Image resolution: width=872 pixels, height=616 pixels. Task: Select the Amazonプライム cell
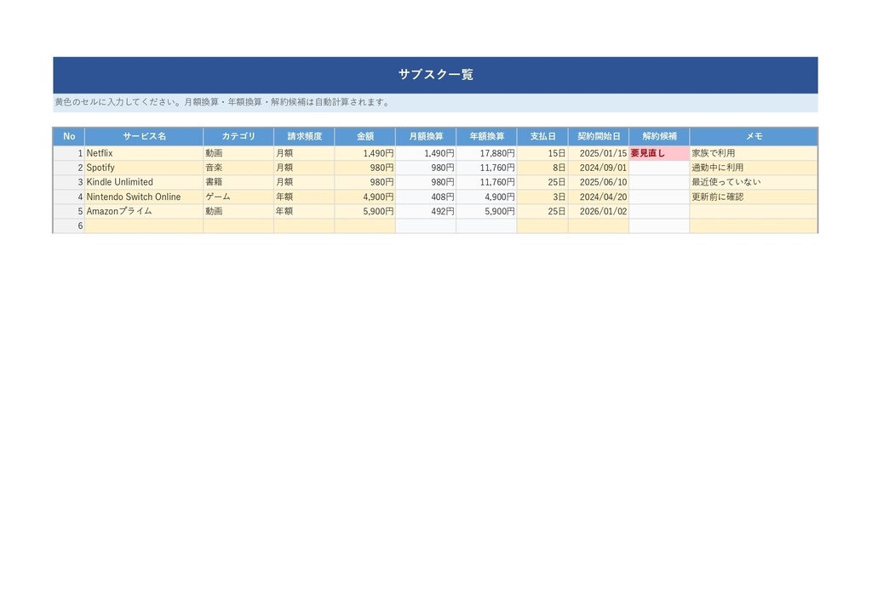(144, 211)
